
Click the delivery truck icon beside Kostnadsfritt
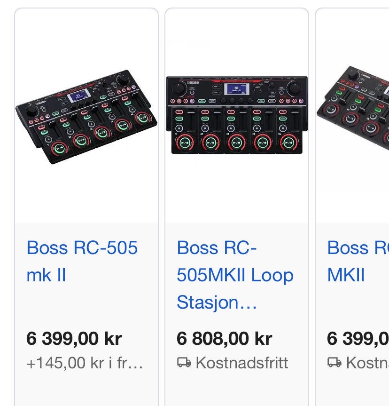pyautogui.click(x=184, y=363)
